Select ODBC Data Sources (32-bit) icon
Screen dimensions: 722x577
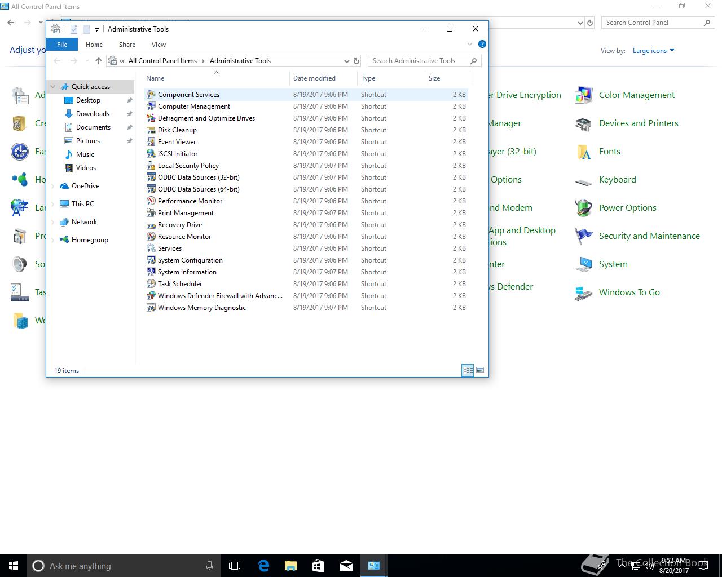[x=151, y=177]
